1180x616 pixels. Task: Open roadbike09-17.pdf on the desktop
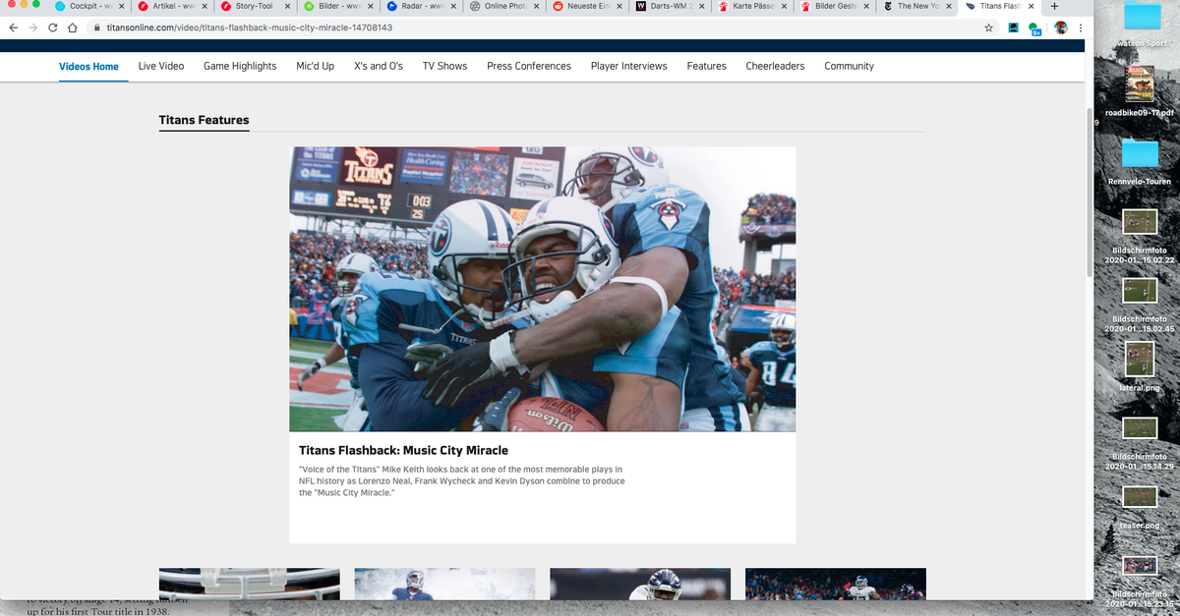1140,86
